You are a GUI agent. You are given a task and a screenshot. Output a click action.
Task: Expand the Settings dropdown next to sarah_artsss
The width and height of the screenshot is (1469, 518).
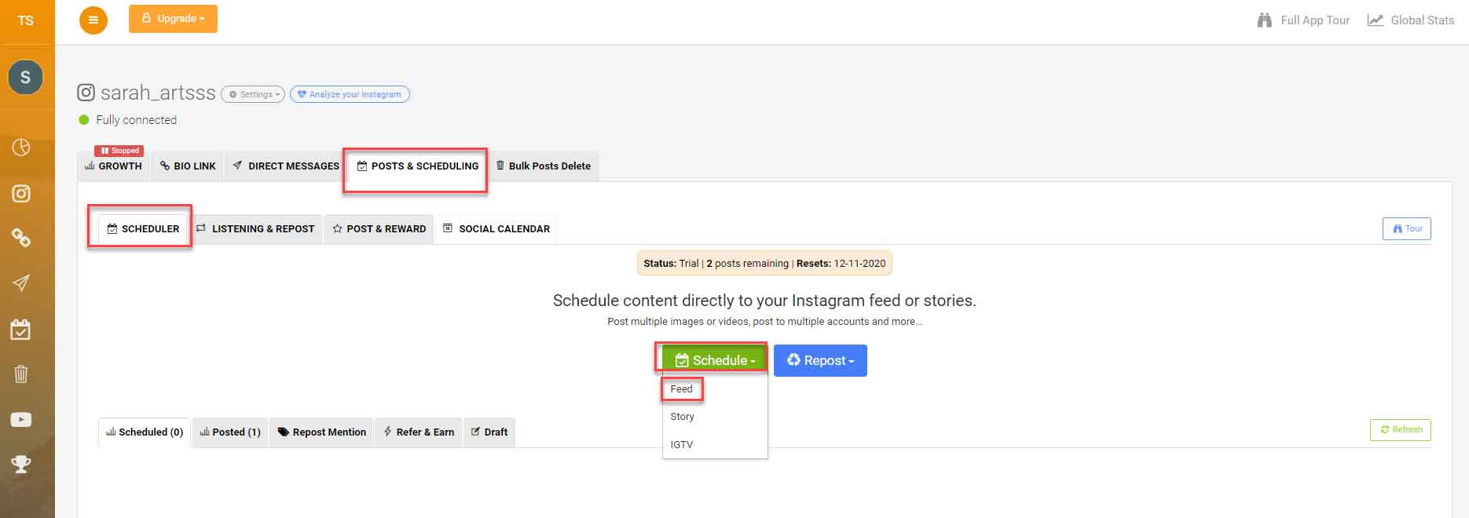point(252,93)
